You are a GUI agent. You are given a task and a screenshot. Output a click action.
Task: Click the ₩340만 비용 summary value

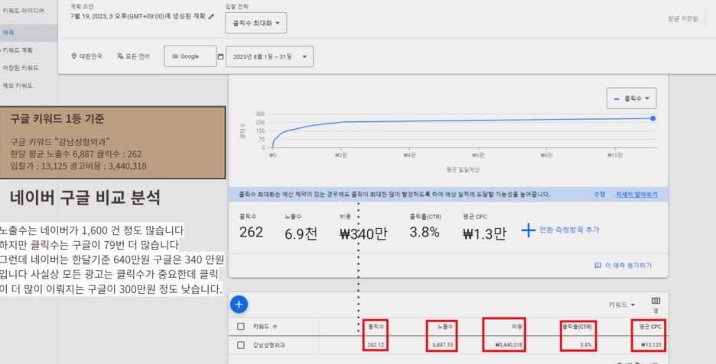[x=363, y=234]
